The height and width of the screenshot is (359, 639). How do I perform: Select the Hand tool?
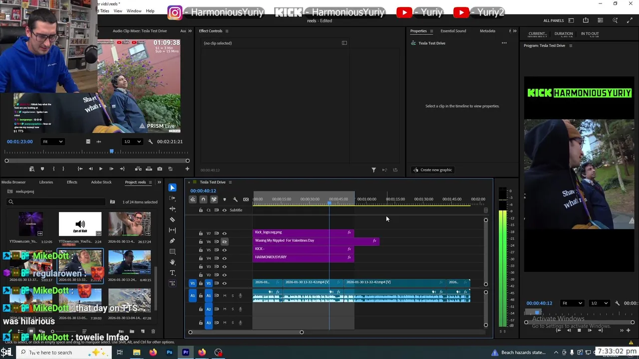tap(172, 262)
